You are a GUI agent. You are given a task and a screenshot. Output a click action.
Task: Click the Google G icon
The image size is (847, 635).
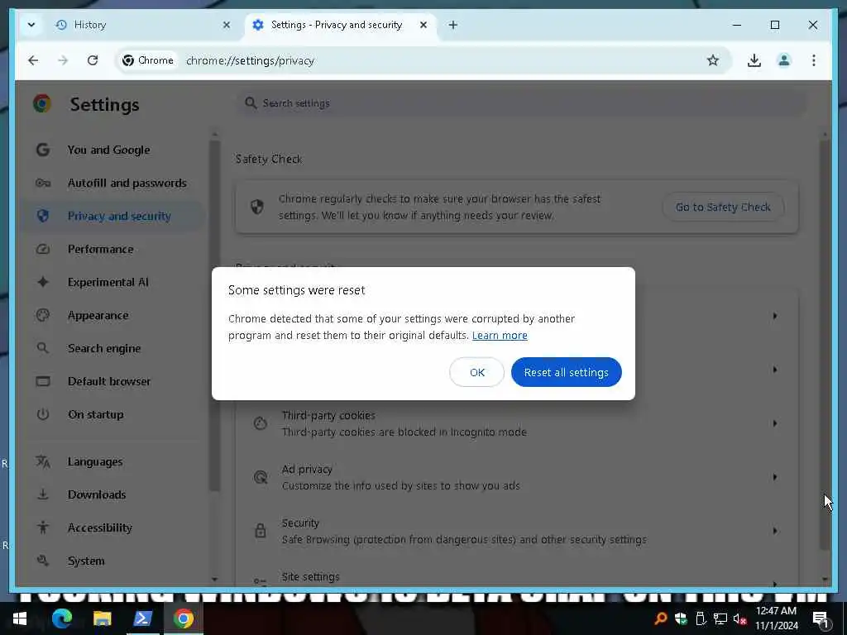click(43, 150)
